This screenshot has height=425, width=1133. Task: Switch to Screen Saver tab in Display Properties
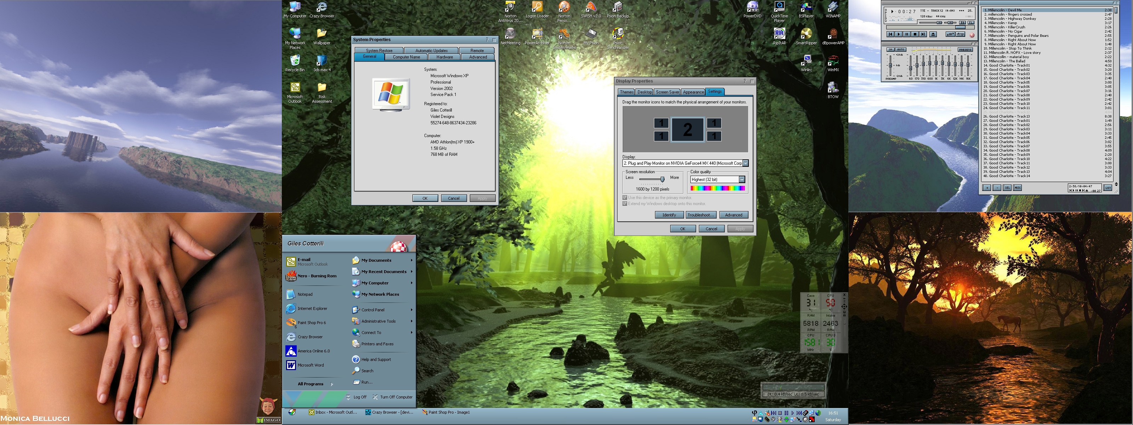pos(667,92)
